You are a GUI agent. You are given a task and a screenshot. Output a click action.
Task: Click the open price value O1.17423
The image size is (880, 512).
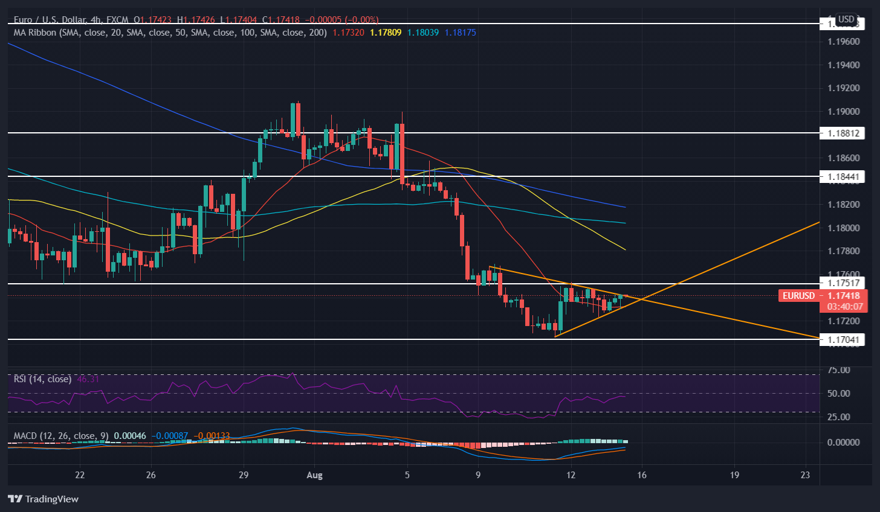point(151,20)
